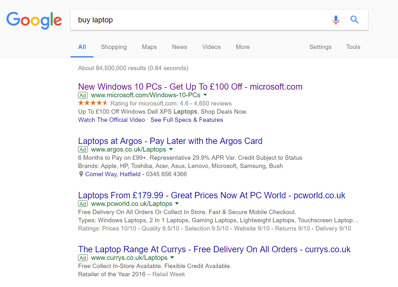Screen dimensions: 398x287
Task: Open 'New Windows 10 PCs' Microsoft ad link
Action: [x=190, y=87]
